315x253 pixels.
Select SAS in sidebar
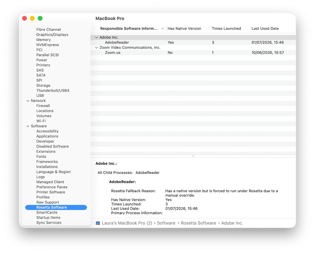(x=40, y=70)
